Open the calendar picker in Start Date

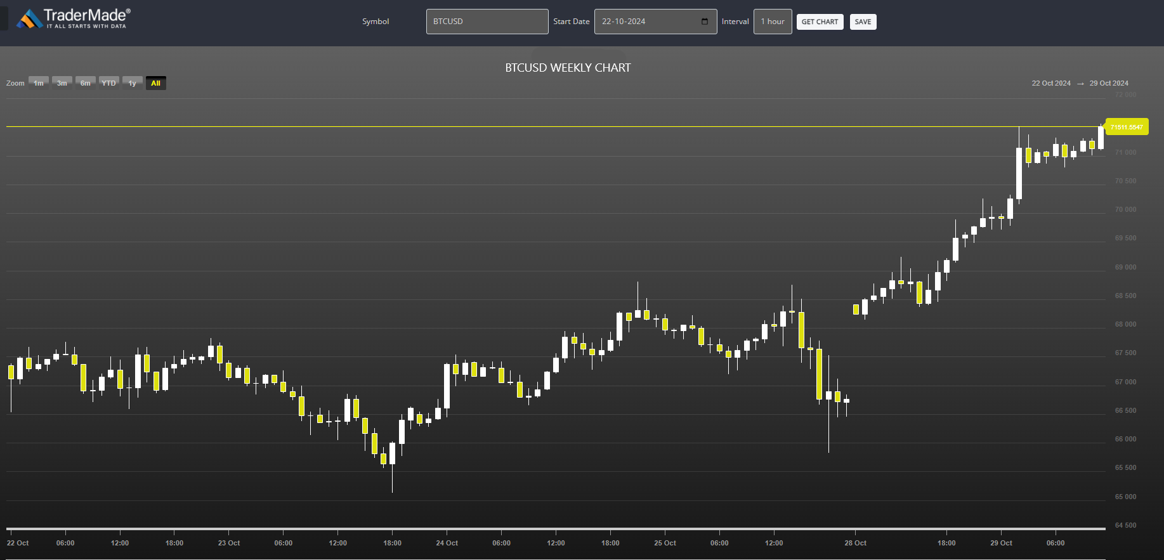(x=705, y=22)
